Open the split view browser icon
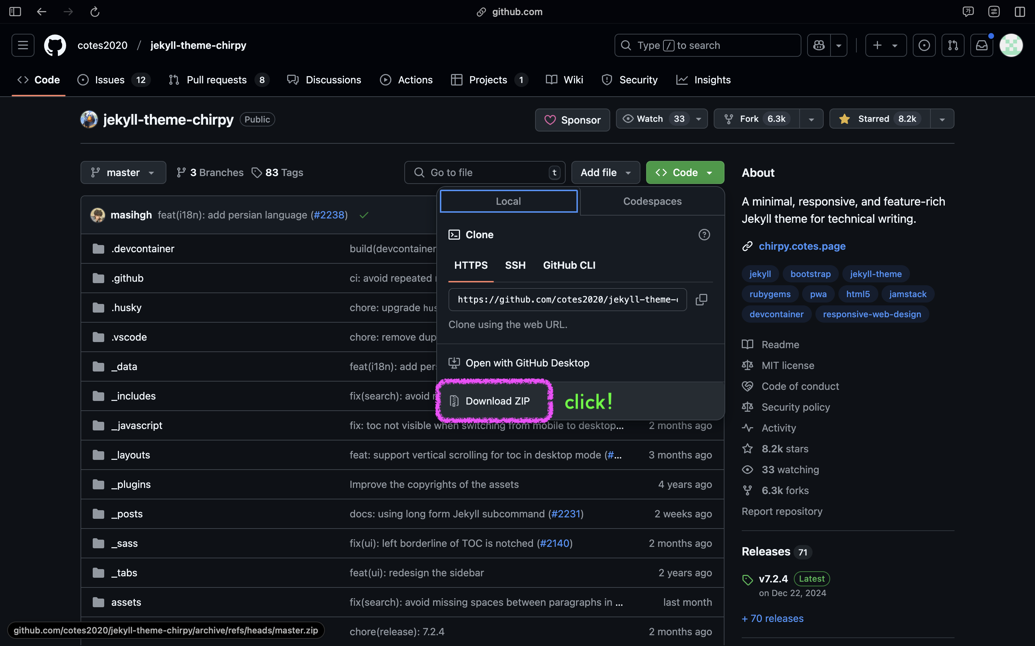The height and width of the screenshot is (646, 1035). 1020,11
